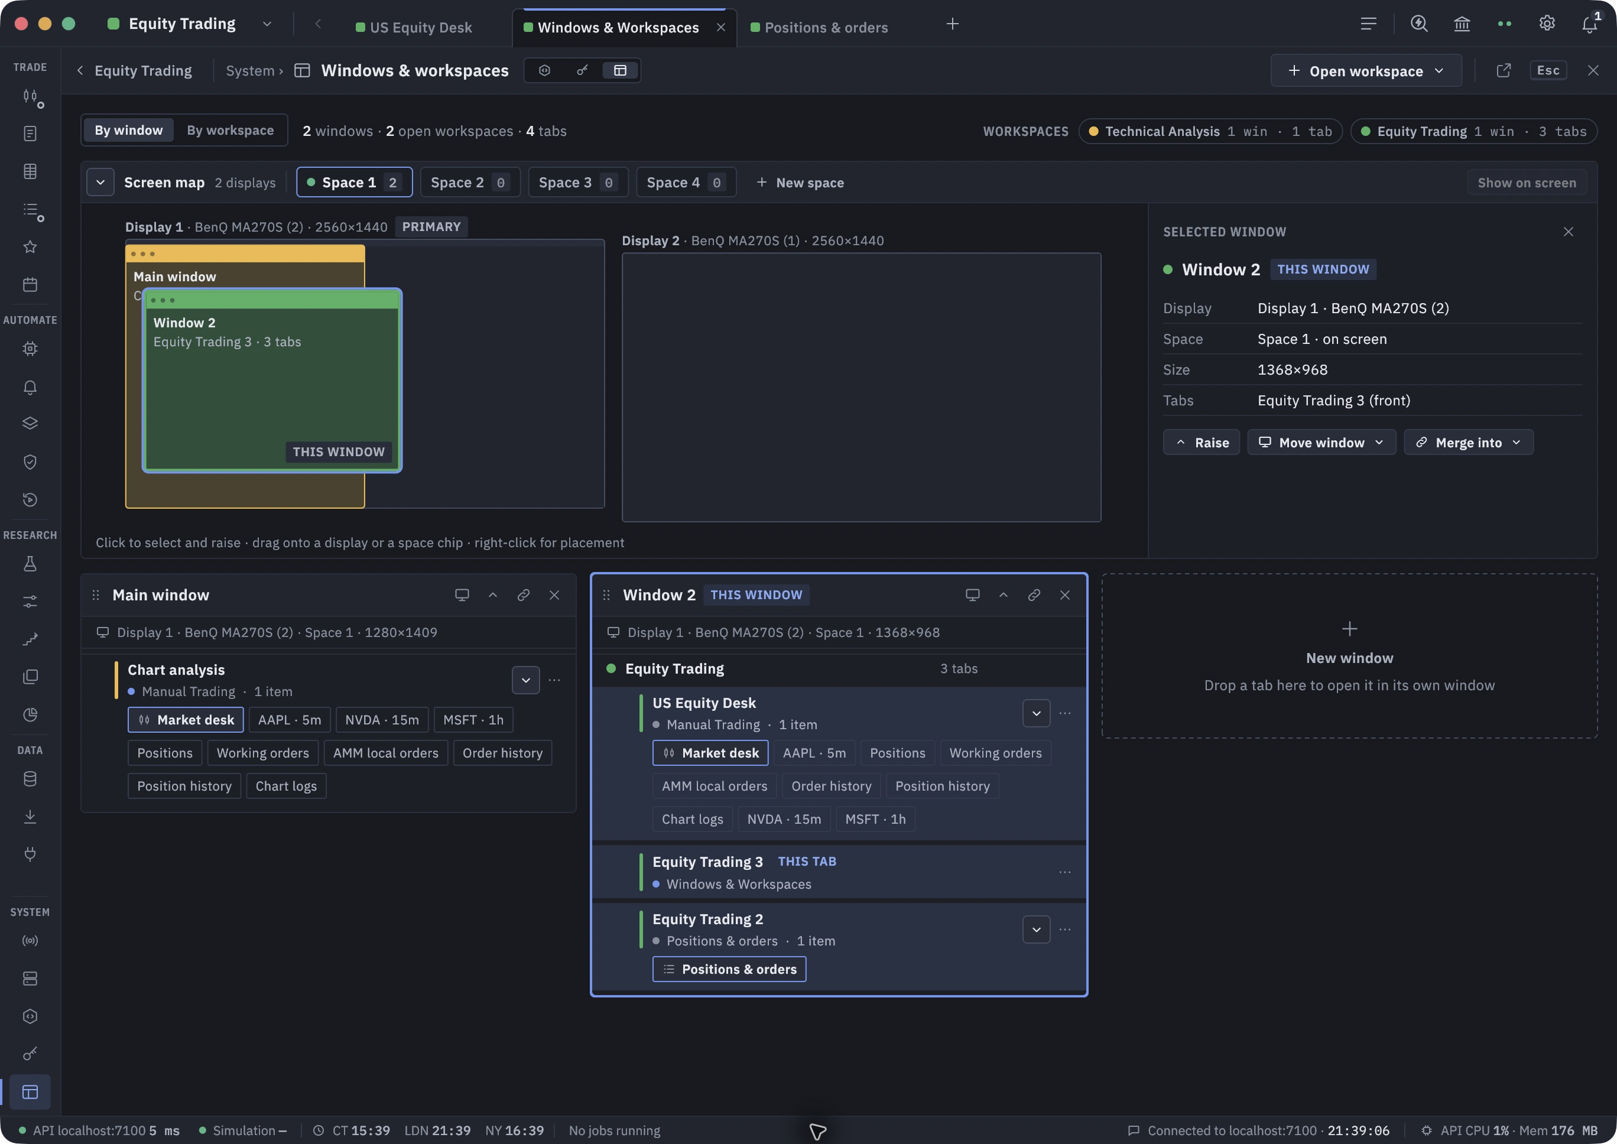Screen dimensions: 1617x1144
Task: Select the layout view toggle beside title
Action: 620,70
